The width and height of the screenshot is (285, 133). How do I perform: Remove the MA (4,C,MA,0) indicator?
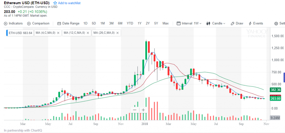[x=58, y=33]
